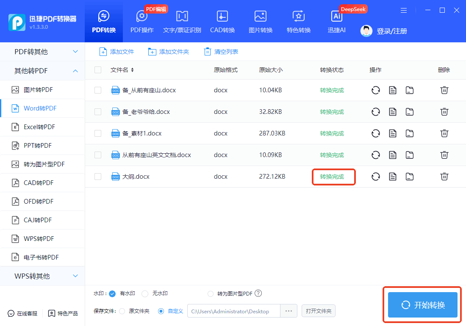
Task: Delete 备_老爷爷给.docx from the list
Action: [x=444, y=111]
